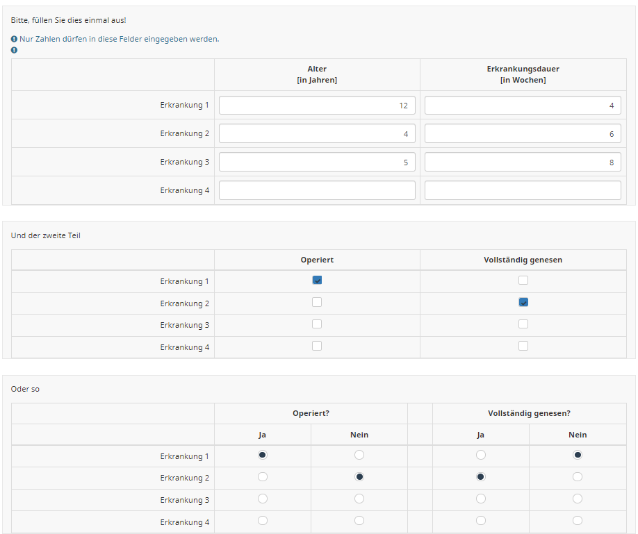Choose 'Operiert? Ja' radio for Erkrankung 2

pos(263,477)
